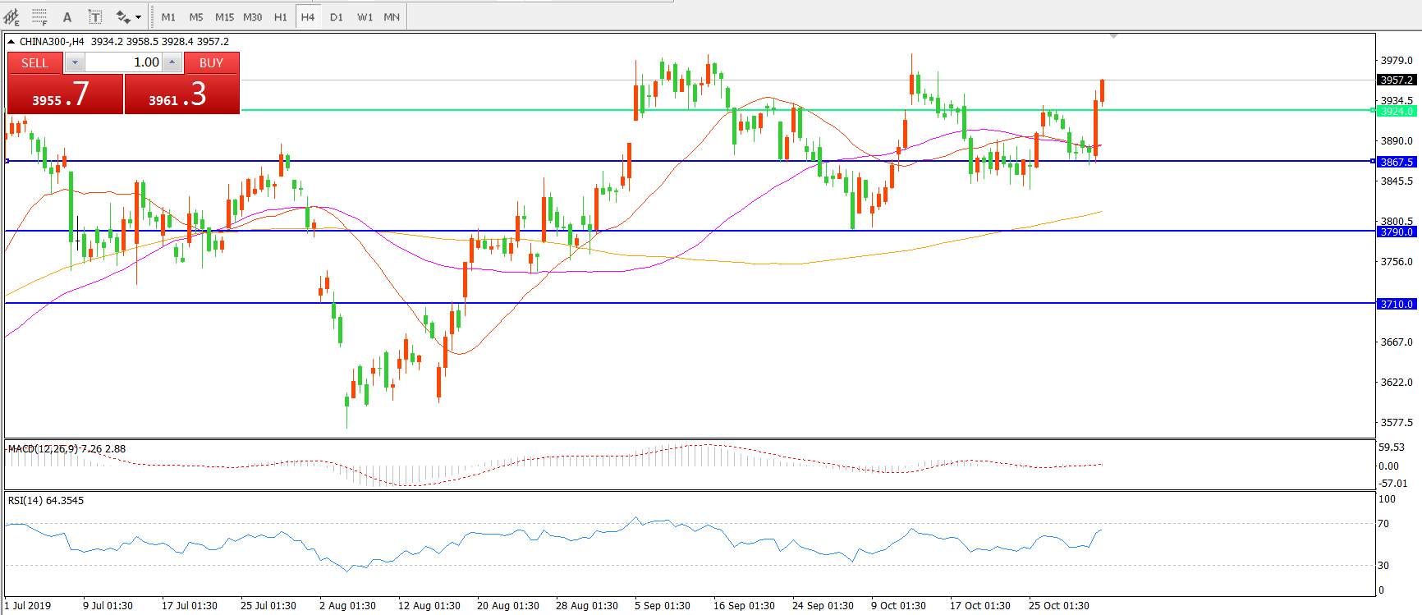Click the blue 3867.5 price level tag
This screenshot has height=615, width=1422.
[x=1396, y=162]
